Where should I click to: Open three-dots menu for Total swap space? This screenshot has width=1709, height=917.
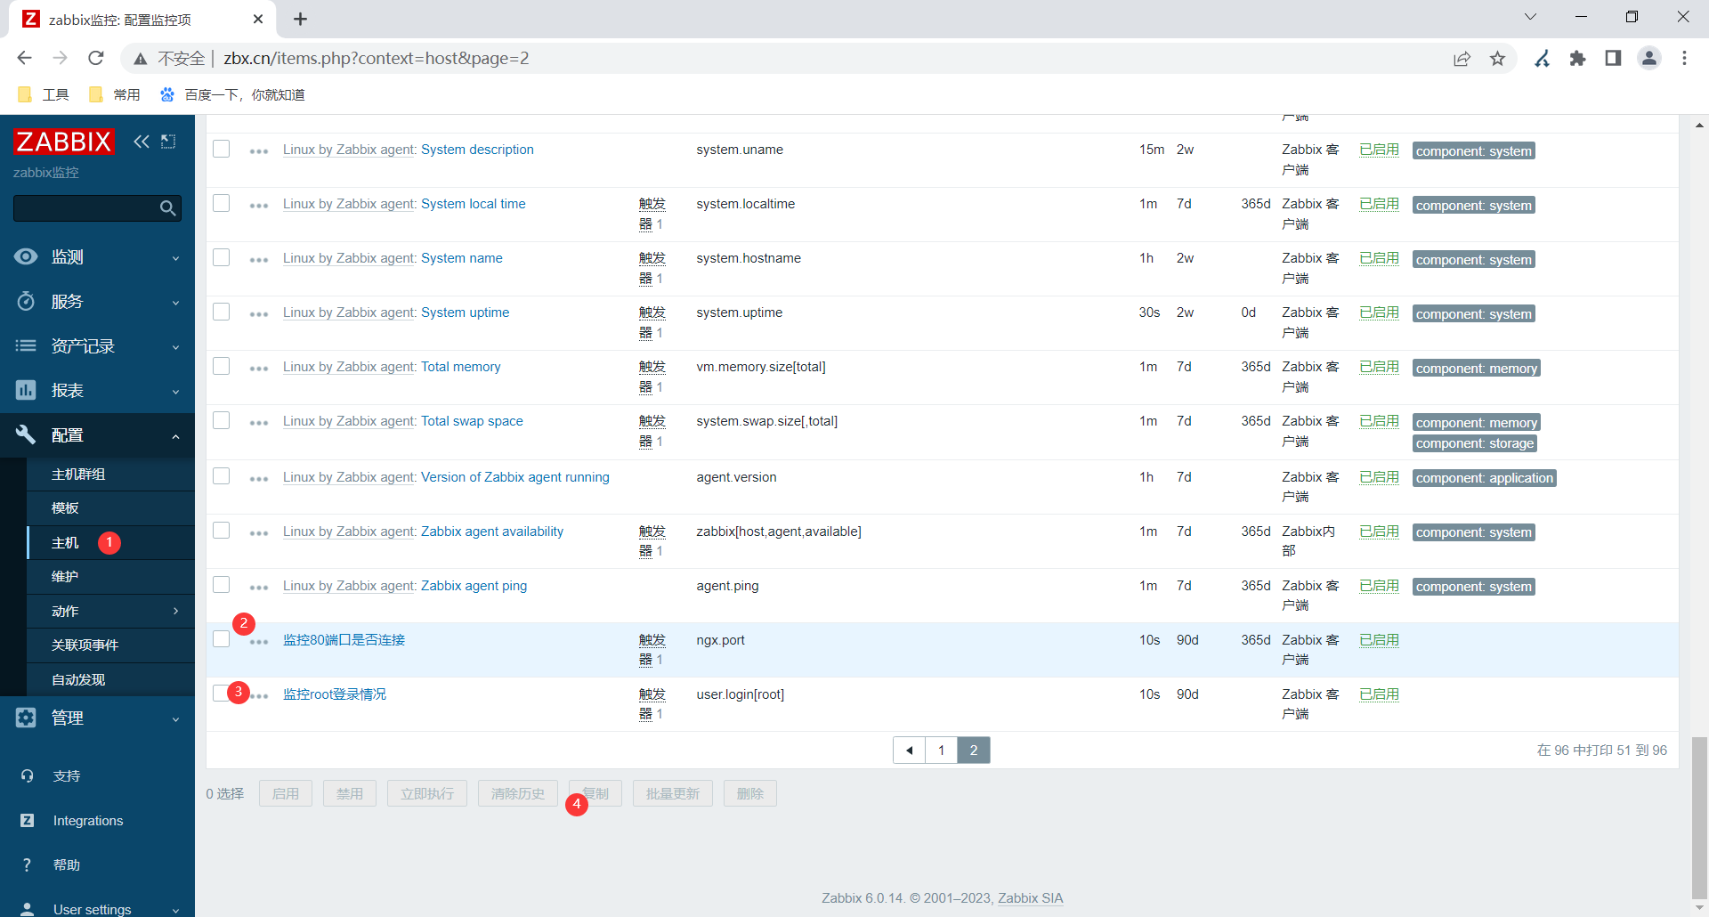click(x=259, y=423)
